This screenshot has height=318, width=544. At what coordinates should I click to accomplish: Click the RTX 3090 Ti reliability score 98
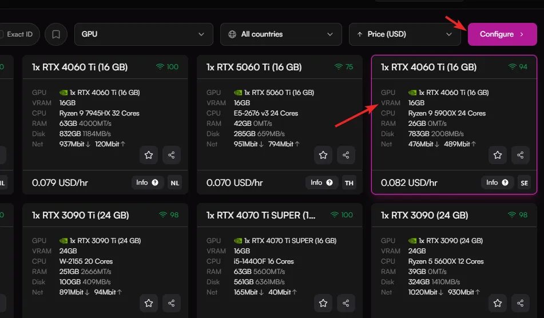pyautogui.click(x=174, y=215)
